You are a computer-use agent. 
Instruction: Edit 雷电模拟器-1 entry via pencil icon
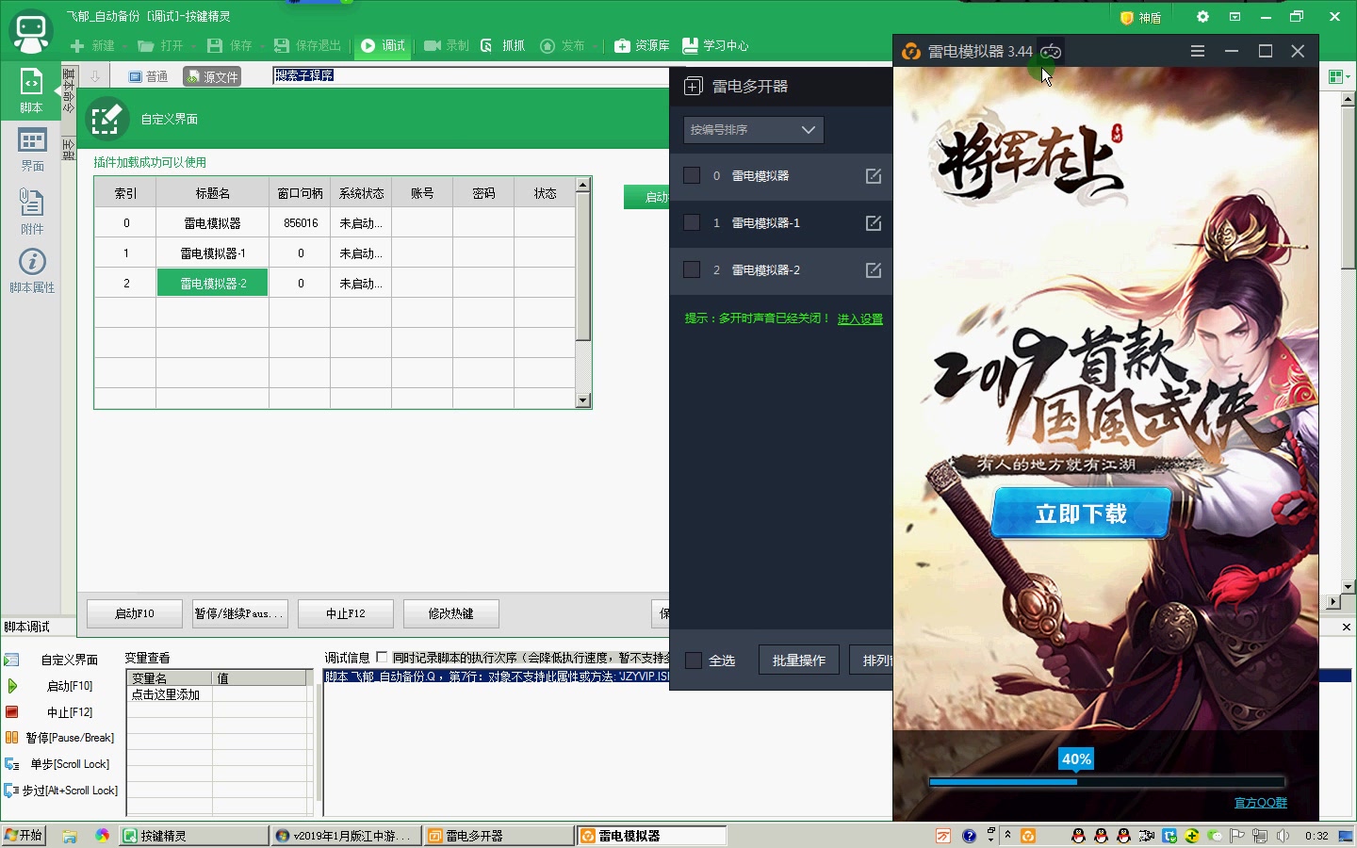(x=874, y=222)
